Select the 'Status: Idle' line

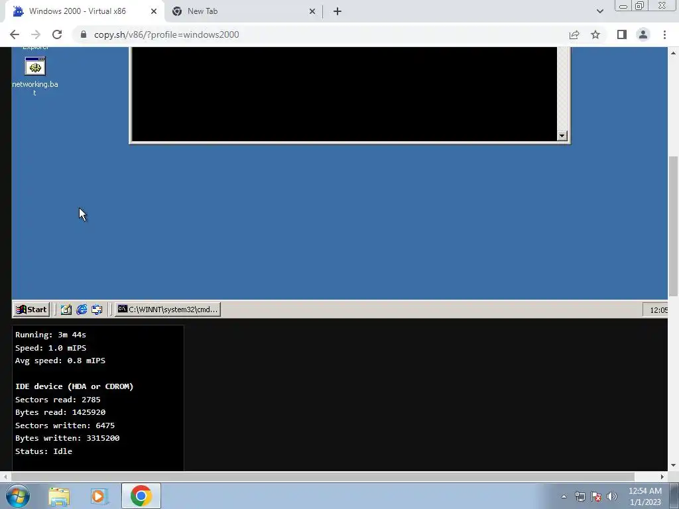[44, 451]
